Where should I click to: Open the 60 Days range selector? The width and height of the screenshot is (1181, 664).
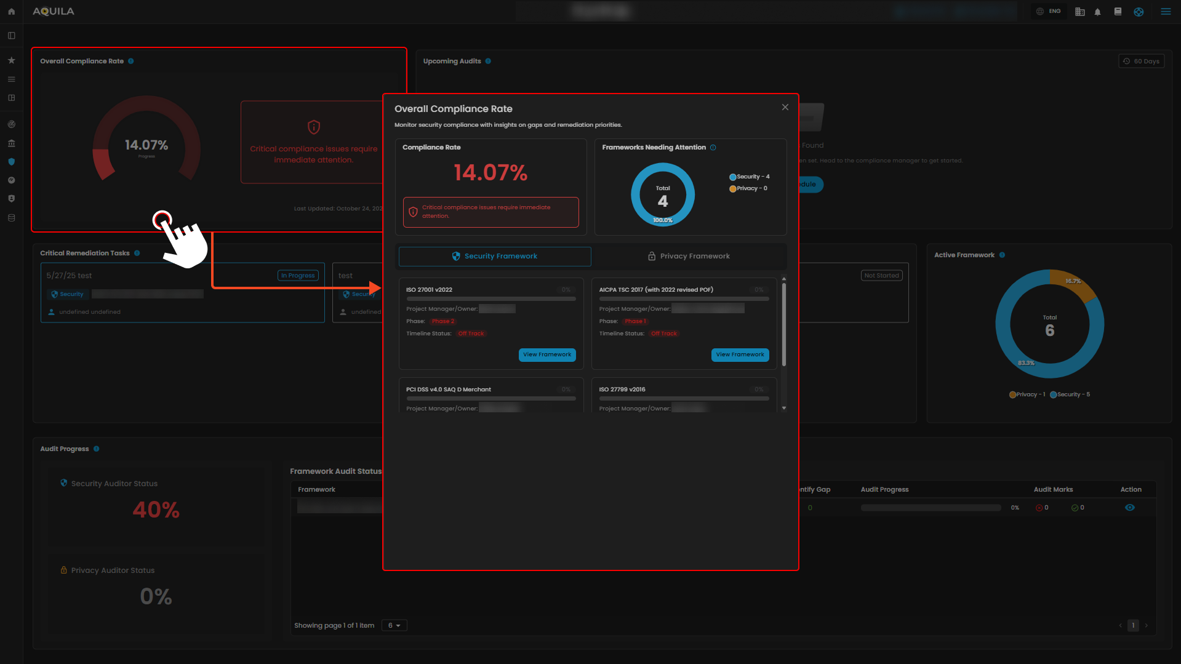tap(1141, 61)
